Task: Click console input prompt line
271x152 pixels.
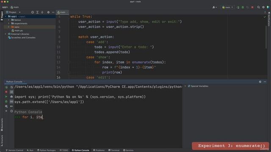Action: (x=98, y=117)
